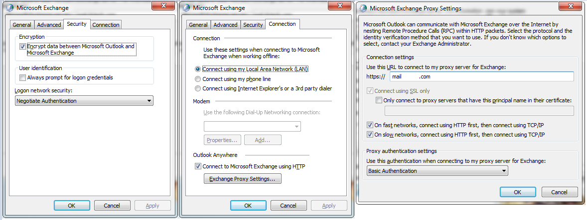This screenshot has height=220, width=587.
Task: Expand the proxy authentication method dropdown
Action: point(437,171)
